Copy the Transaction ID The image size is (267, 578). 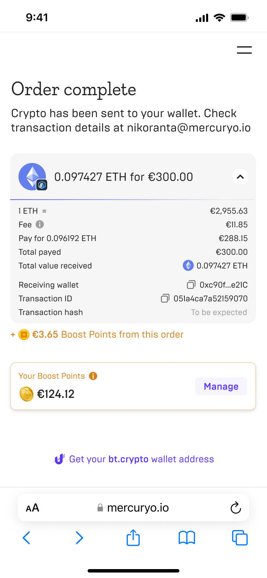165,298
